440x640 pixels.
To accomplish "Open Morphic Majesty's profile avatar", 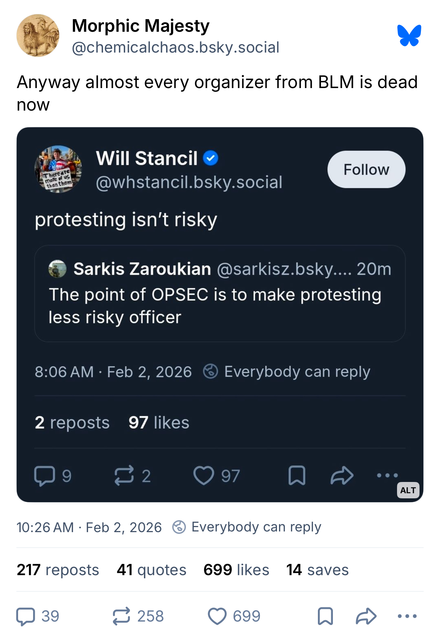I will [x=38, y=35].
